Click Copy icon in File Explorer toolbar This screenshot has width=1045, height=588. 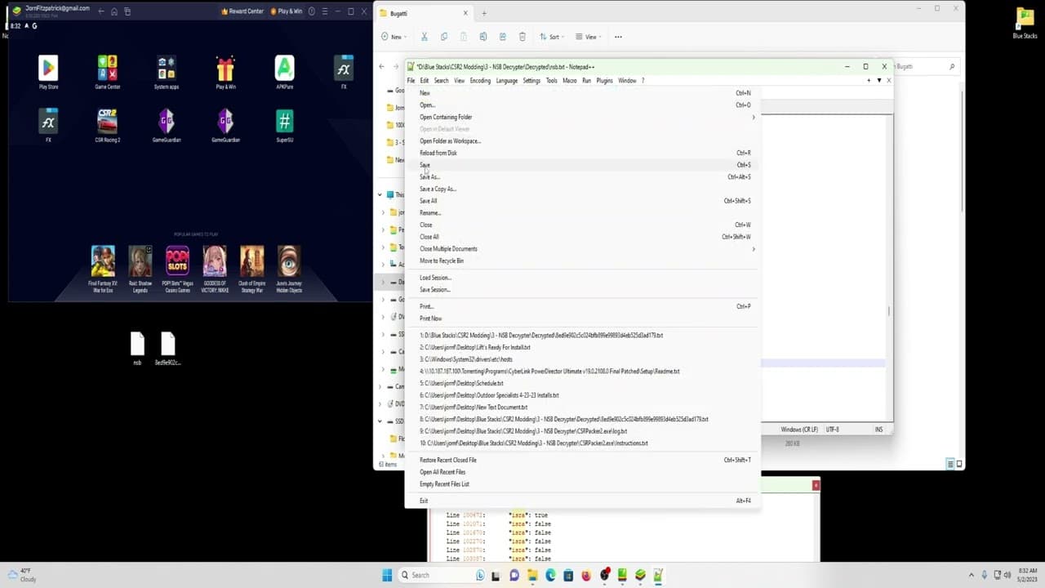click(443, 37)
